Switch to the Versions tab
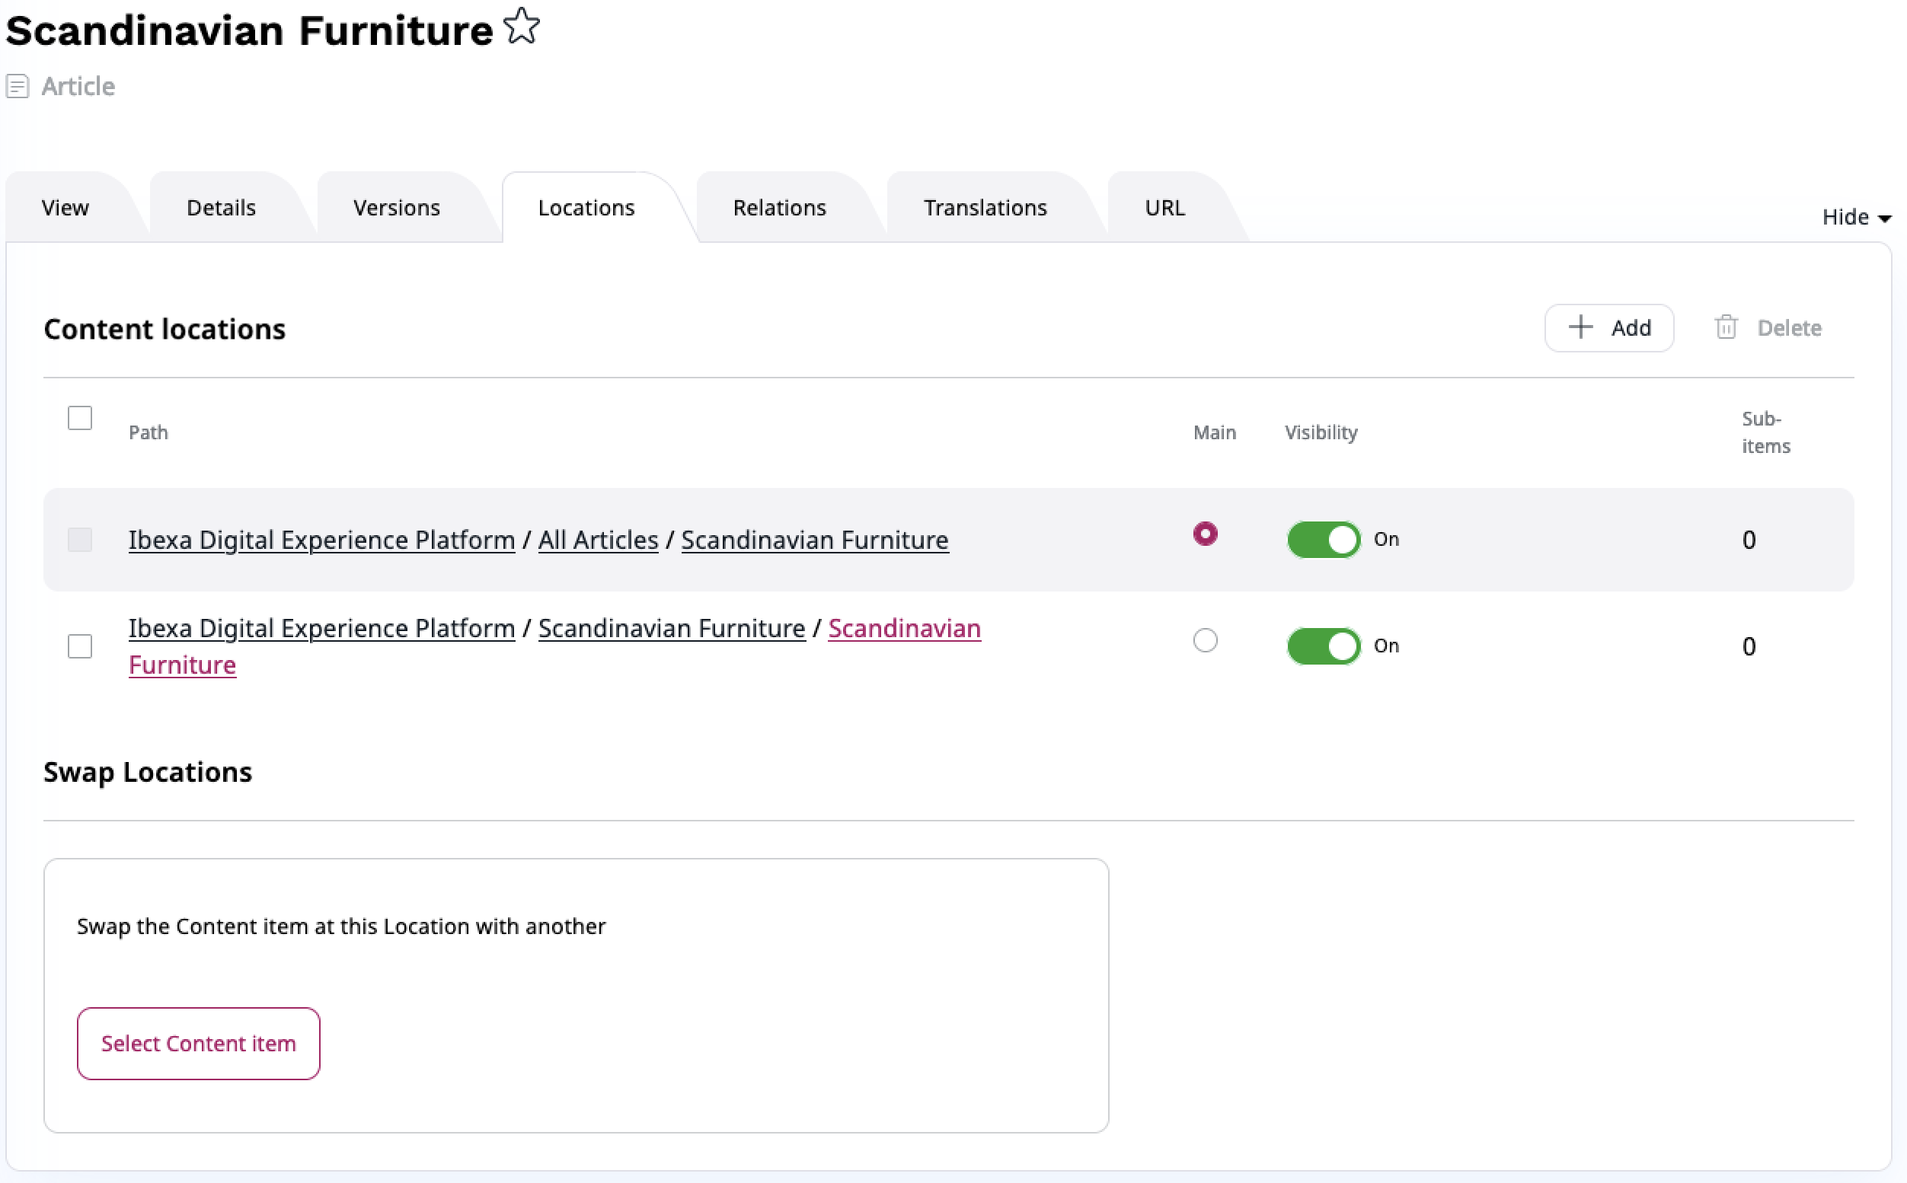The height and width of the screenshot is (1183, 1907). tap(396, 208)
